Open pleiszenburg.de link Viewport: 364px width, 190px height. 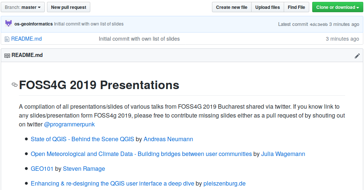pyautogui.click(x=225, y=183)
